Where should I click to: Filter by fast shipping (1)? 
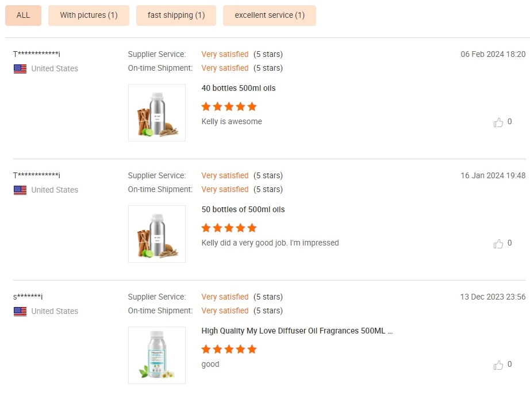176,16
